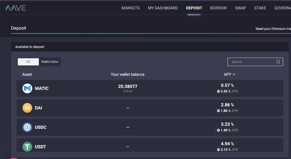291x159 pixels.
Task: Click the 1.86 % APR badge
Action: click(227, 111)
